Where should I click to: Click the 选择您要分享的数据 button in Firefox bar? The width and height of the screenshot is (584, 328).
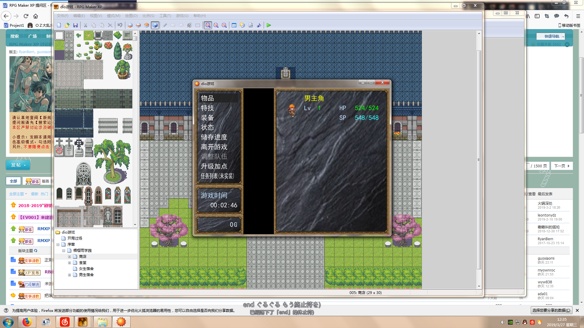551,310
